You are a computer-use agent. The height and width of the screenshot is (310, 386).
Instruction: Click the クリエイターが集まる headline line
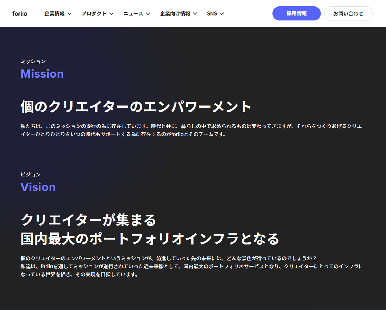[x=88, y=220]
